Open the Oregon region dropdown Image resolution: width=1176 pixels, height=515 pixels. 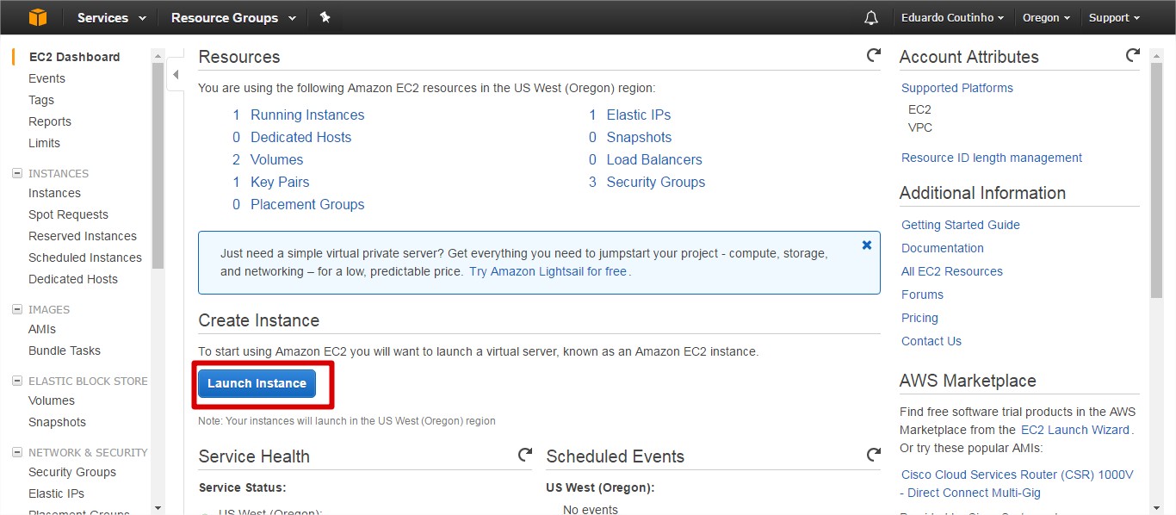click(1046, 17)
